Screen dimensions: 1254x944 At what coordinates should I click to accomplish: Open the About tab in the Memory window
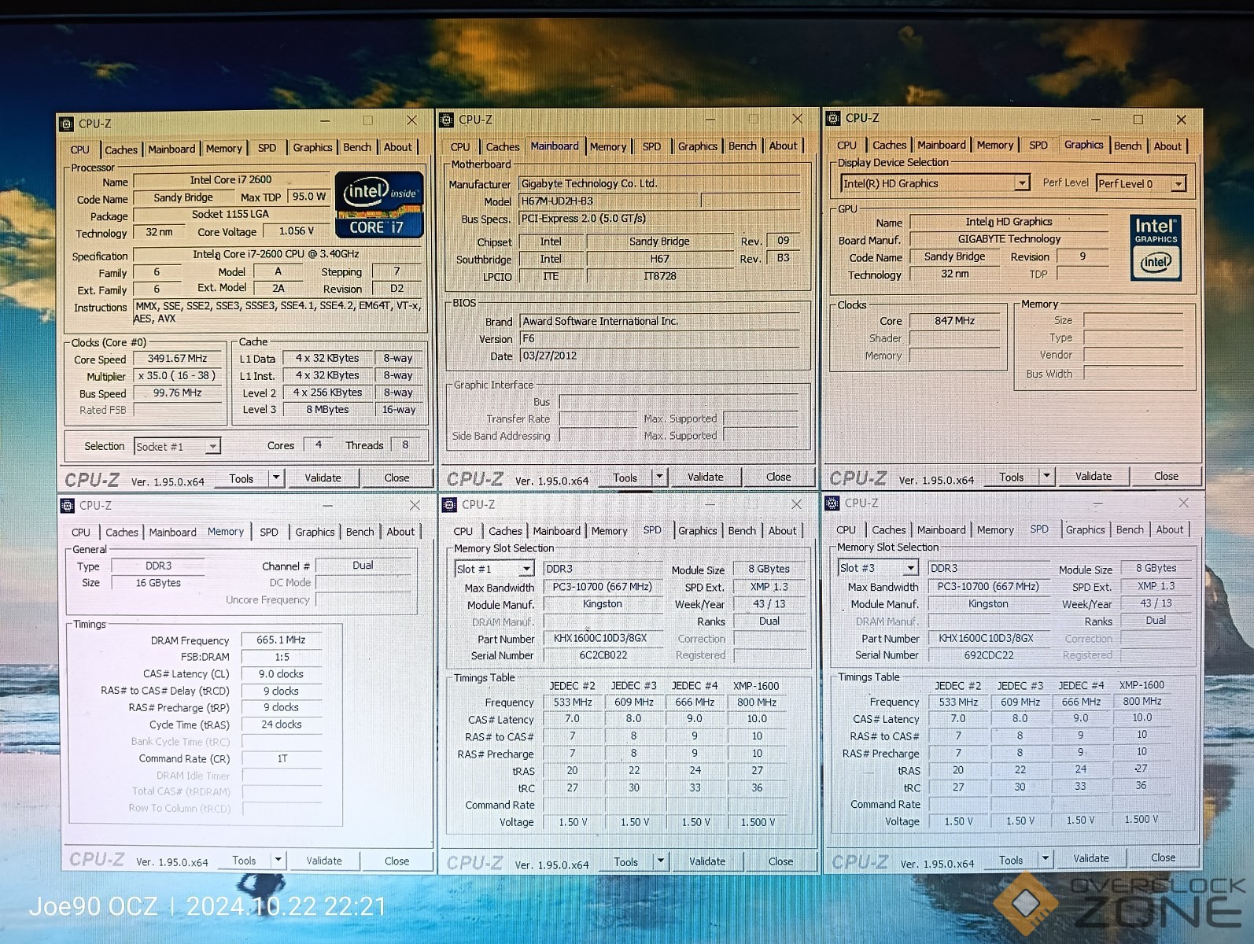(x=400, y=532)
